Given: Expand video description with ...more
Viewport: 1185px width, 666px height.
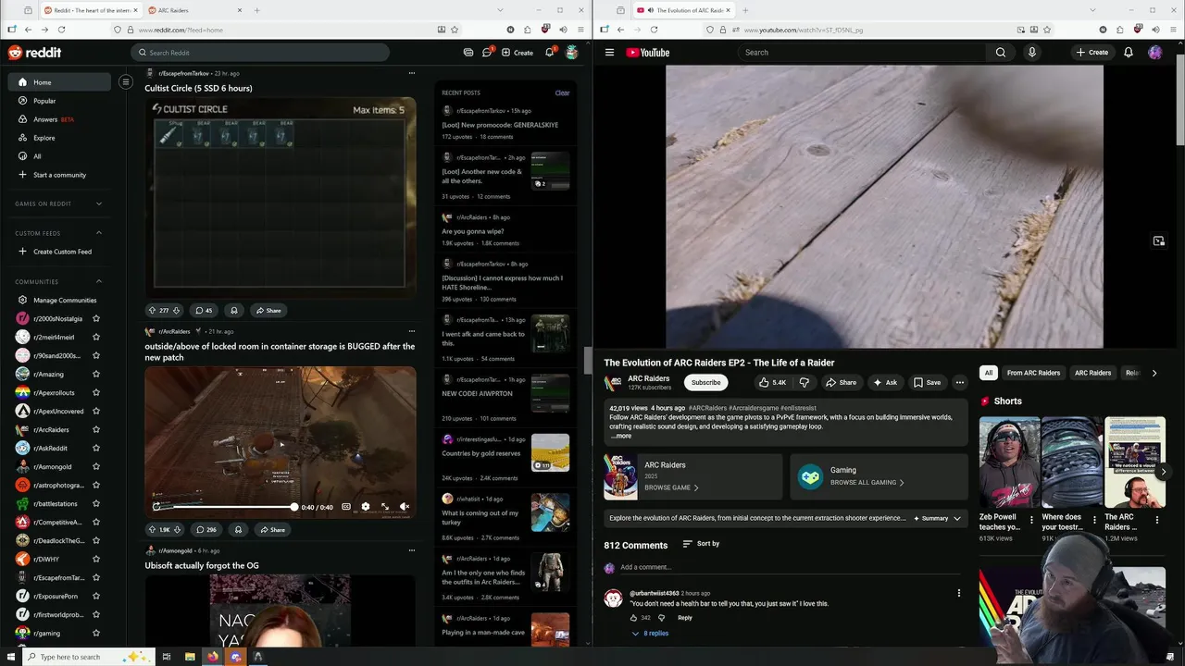Looking at the screenshot, I should click(622, 436).
